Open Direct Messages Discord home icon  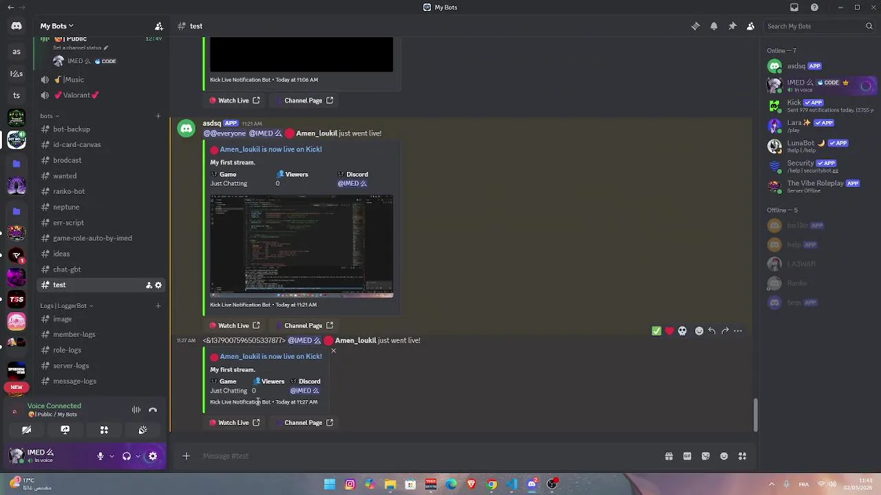coord(17,26)
